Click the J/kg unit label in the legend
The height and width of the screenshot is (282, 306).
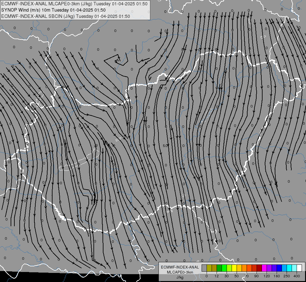click(x=180, y=277)
